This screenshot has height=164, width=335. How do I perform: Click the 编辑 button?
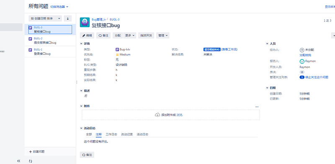87,36
